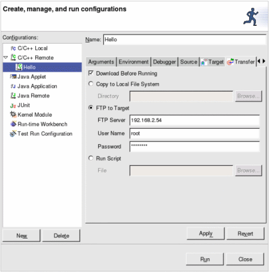Open the Environment tab
269x272 pixels.
(133, 62)
